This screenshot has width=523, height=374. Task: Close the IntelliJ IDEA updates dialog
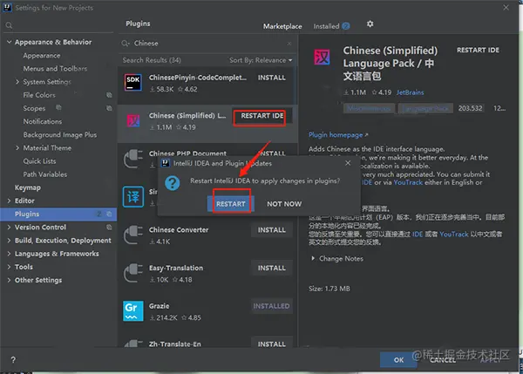coord(348,163)
